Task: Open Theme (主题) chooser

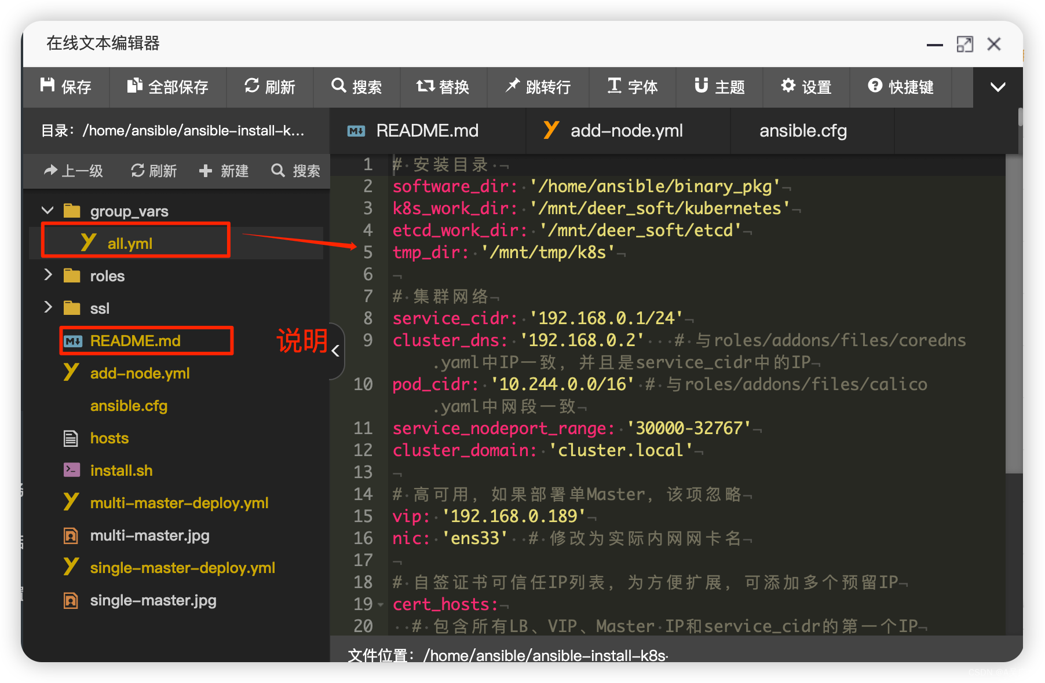Action: point(719,87)
